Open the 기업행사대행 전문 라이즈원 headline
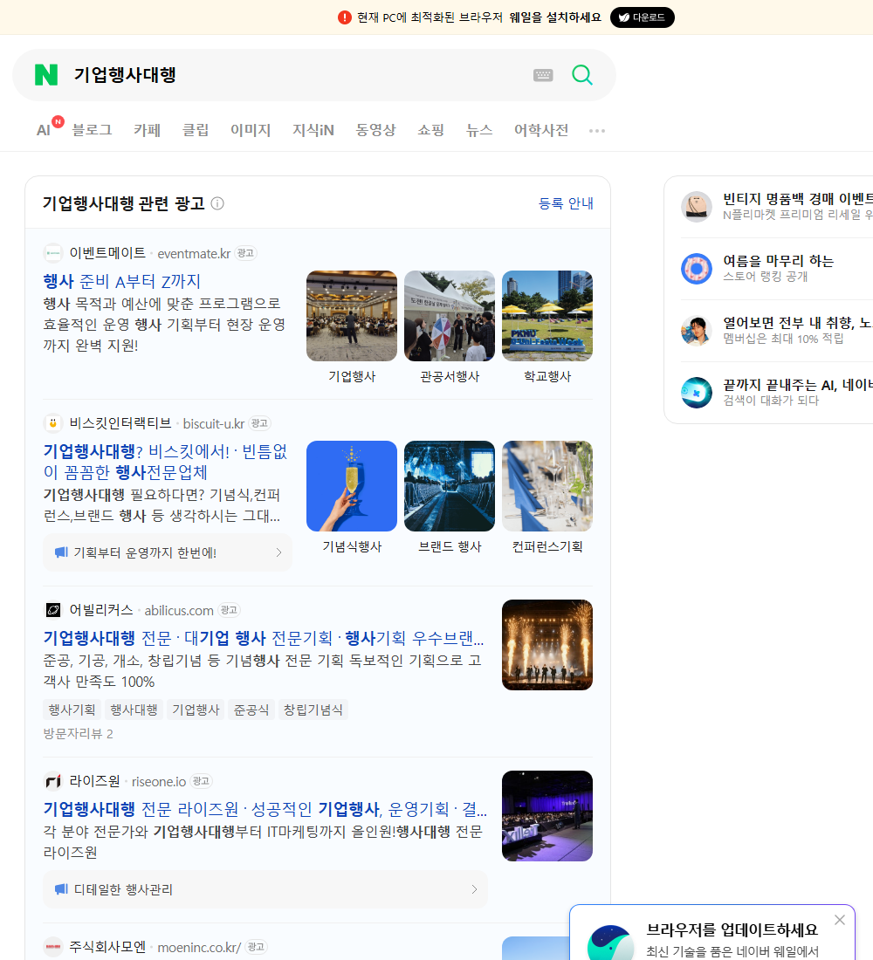The width and height of the screenshot is (873, 960). click(265, 809)
